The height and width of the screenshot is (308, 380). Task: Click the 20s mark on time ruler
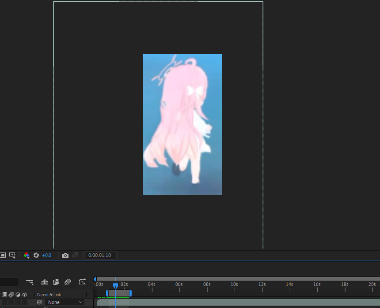tap(372, 284)
